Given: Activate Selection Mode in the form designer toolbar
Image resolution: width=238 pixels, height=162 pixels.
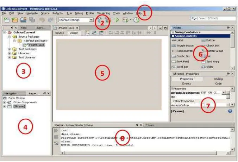Looking at the screenshot, I should pos(88,33).
